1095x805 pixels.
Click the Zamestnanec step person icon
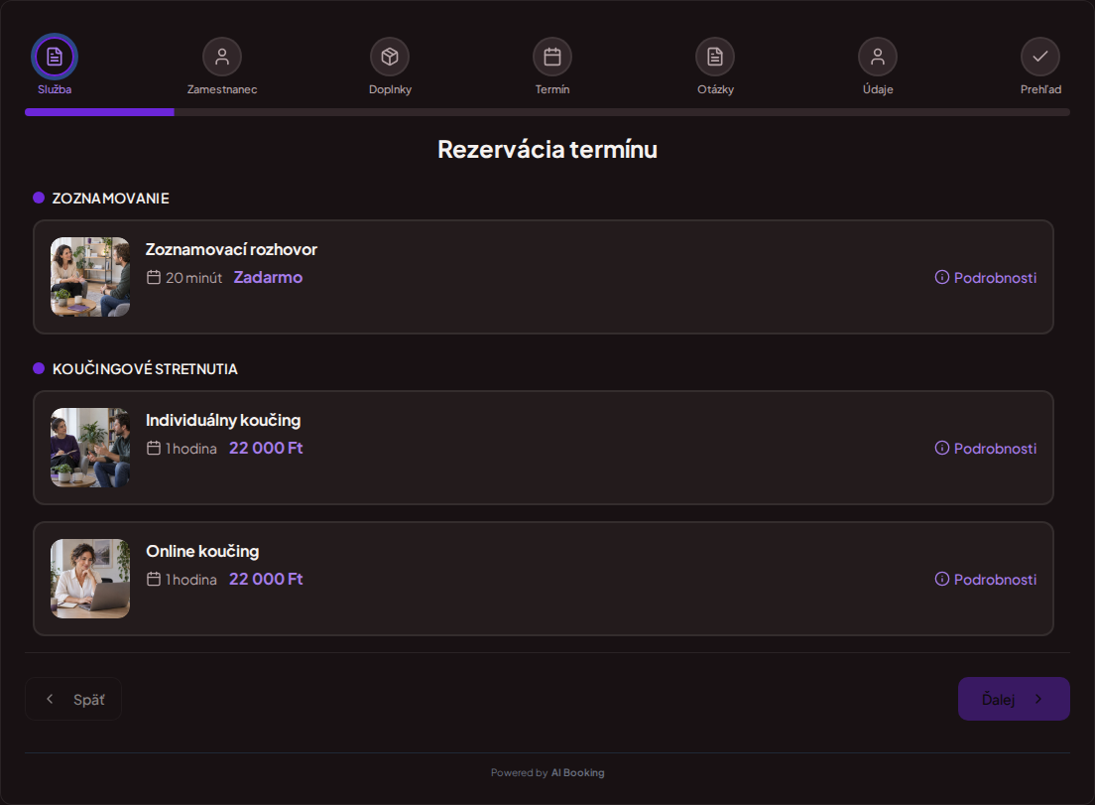tap(222, 57)
